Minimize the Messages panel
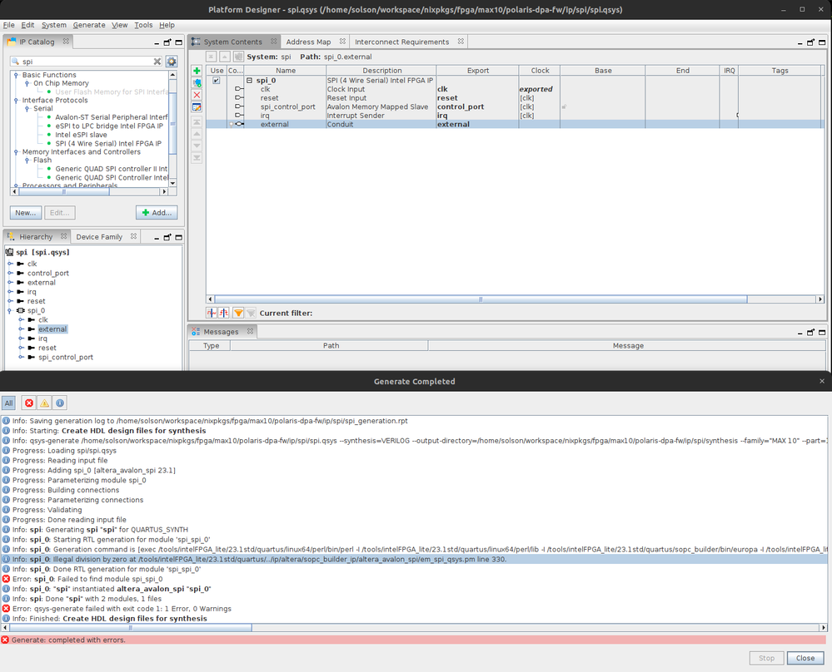832x672 pixels. (800, 333)
